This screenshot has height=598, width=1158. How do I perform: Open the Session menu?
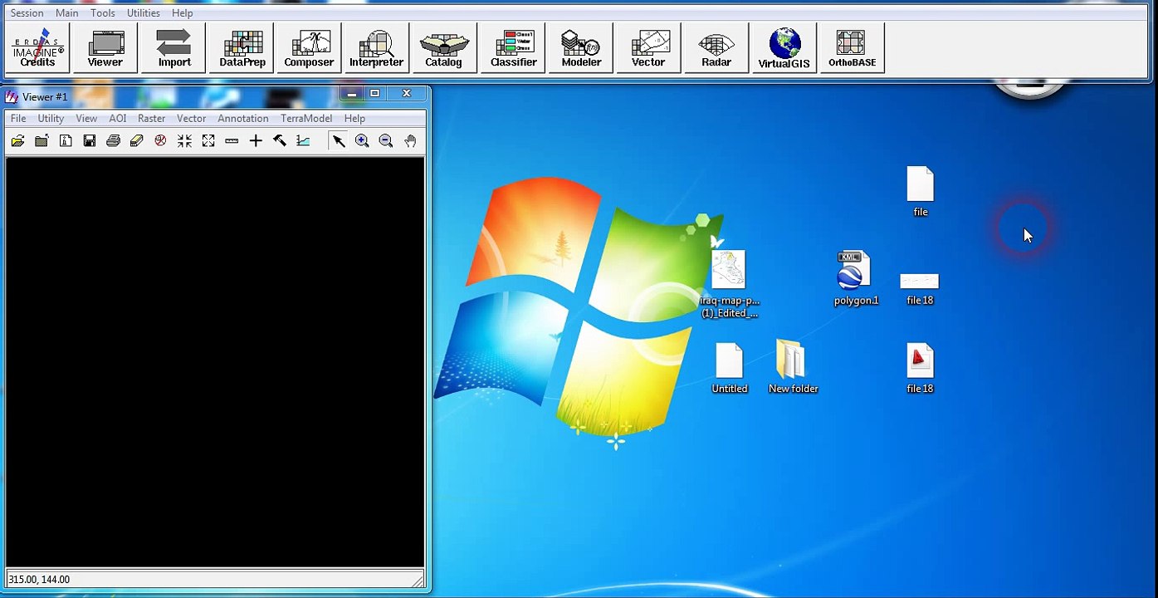tap(27, 13)
